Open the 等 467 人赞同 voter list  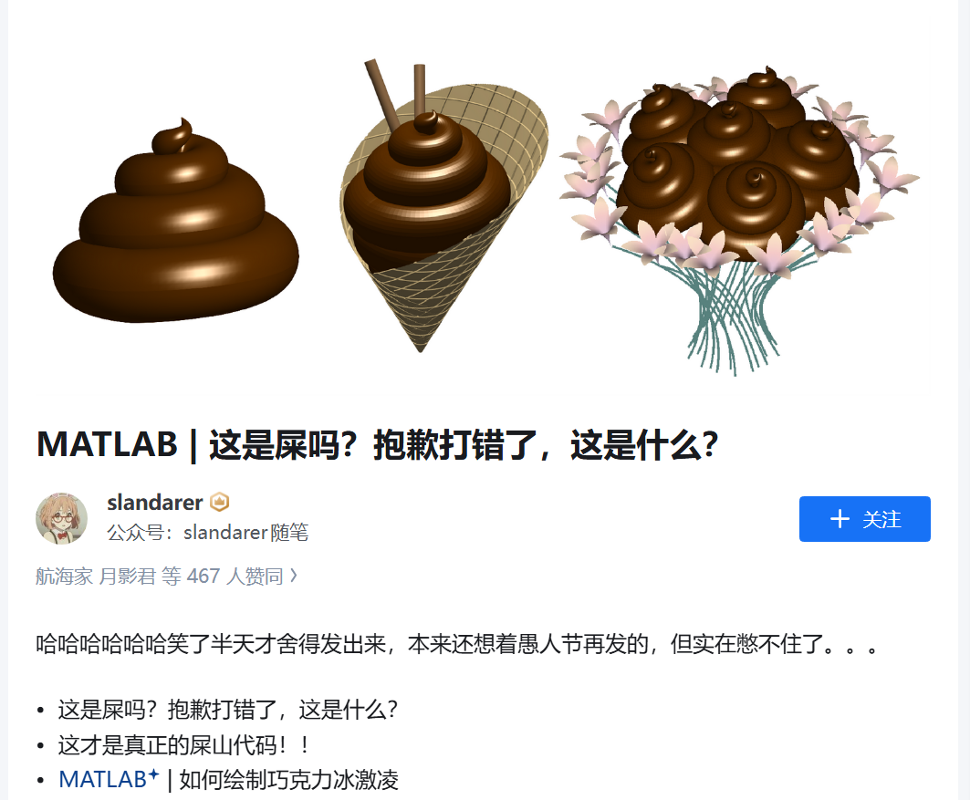[x=223, y=577]
